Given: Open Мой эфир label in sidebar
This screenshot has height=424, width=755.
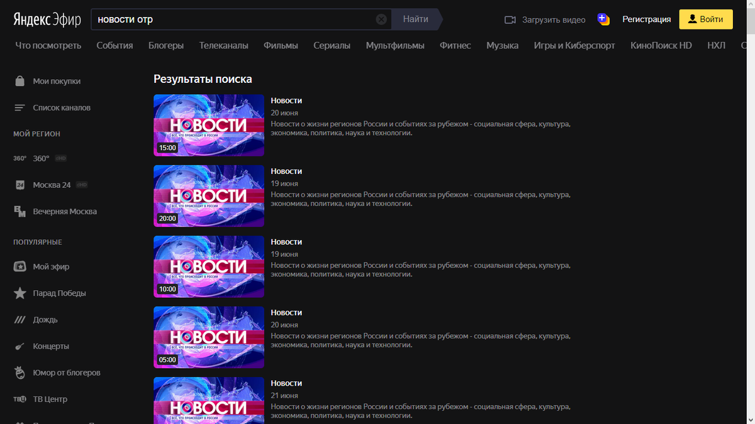Looking at the screenshot, I should pos(51,266).
